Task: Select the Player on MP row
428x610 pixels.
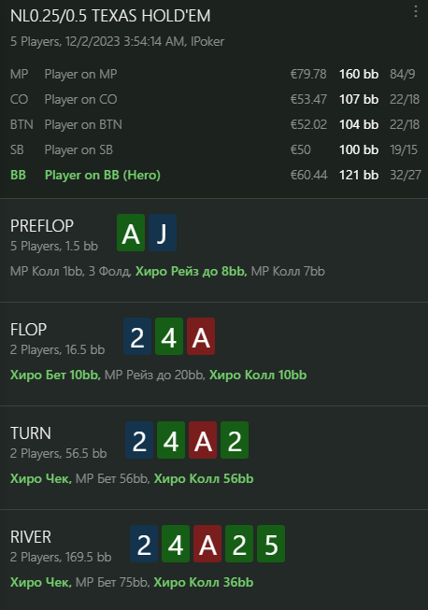Action: click(x=214, y=74)
